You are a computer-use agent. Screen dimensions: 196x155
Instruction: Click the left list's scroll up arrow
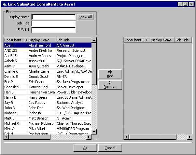point(94,40)
